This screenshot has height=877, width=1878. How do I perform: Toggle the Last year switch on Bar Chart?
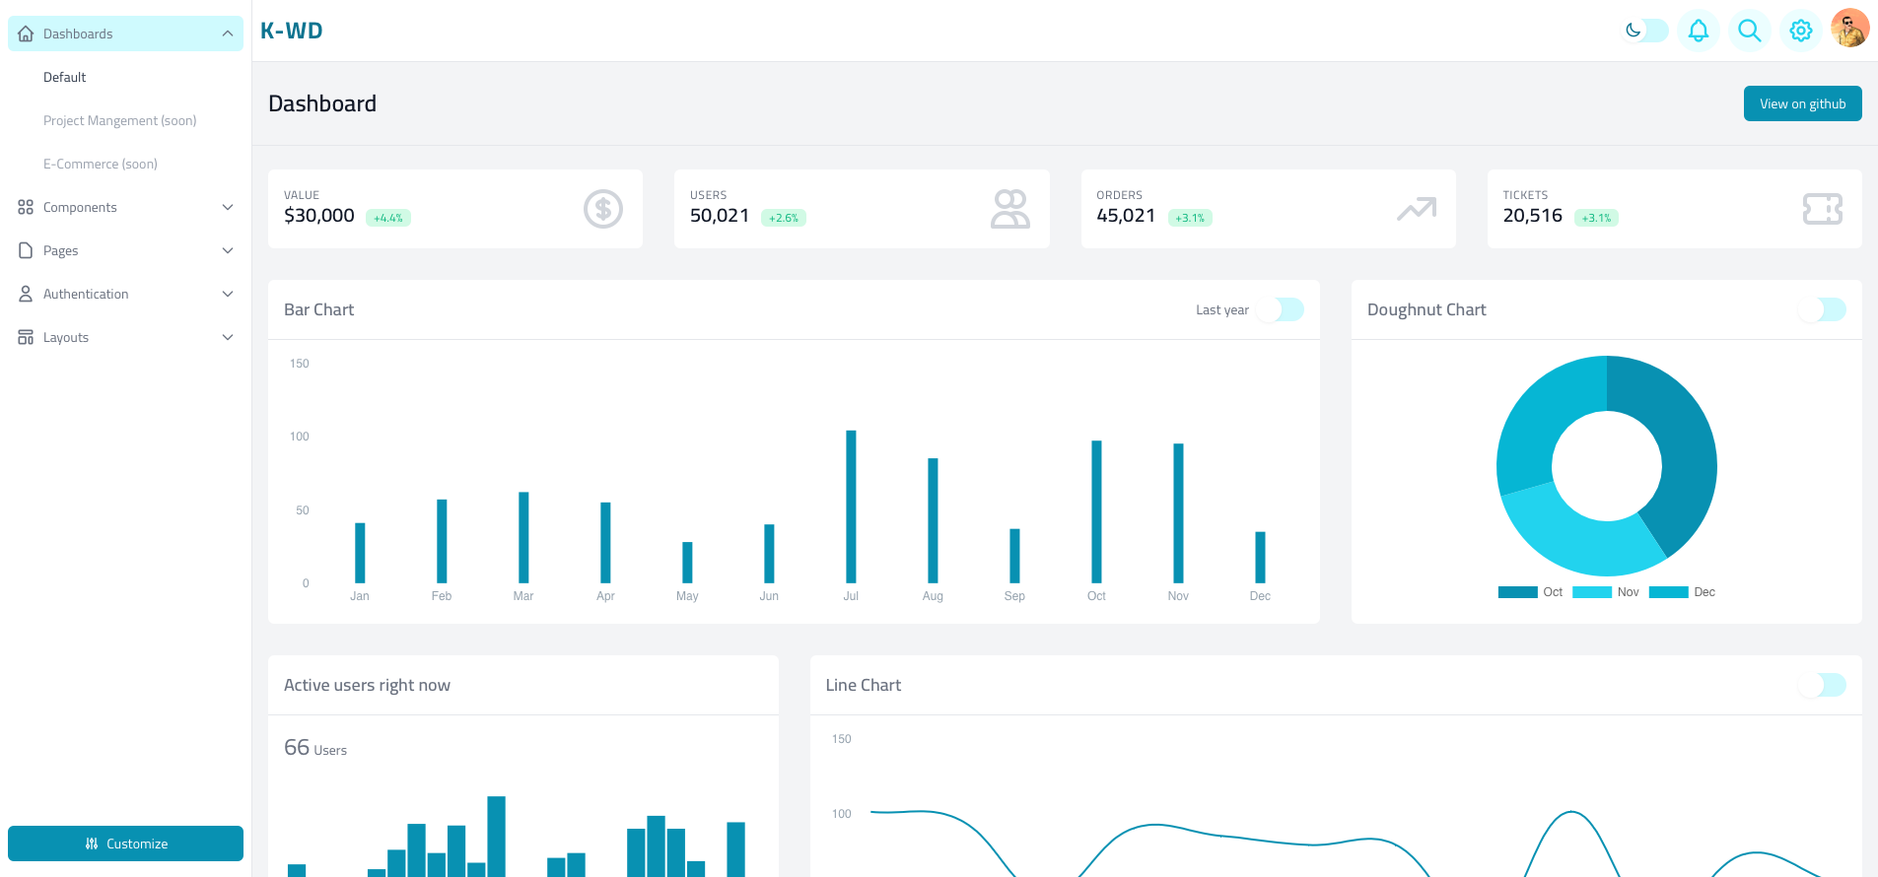(x=1280, y=309)
